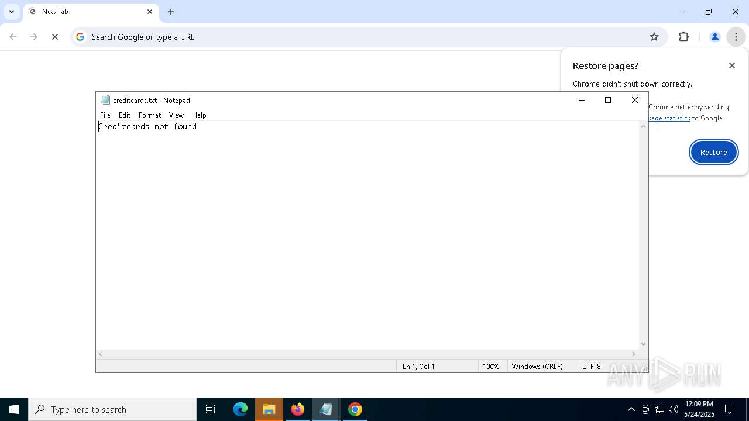The image size is (749, 421).
Task: Switch to Notepad on the taskbar
Action: coord(326,409)
